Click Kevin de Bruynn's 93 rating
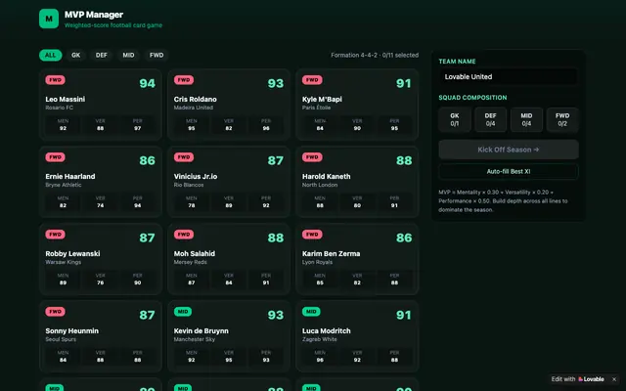Viewport: 626px width, 391px height. [276, 315]
